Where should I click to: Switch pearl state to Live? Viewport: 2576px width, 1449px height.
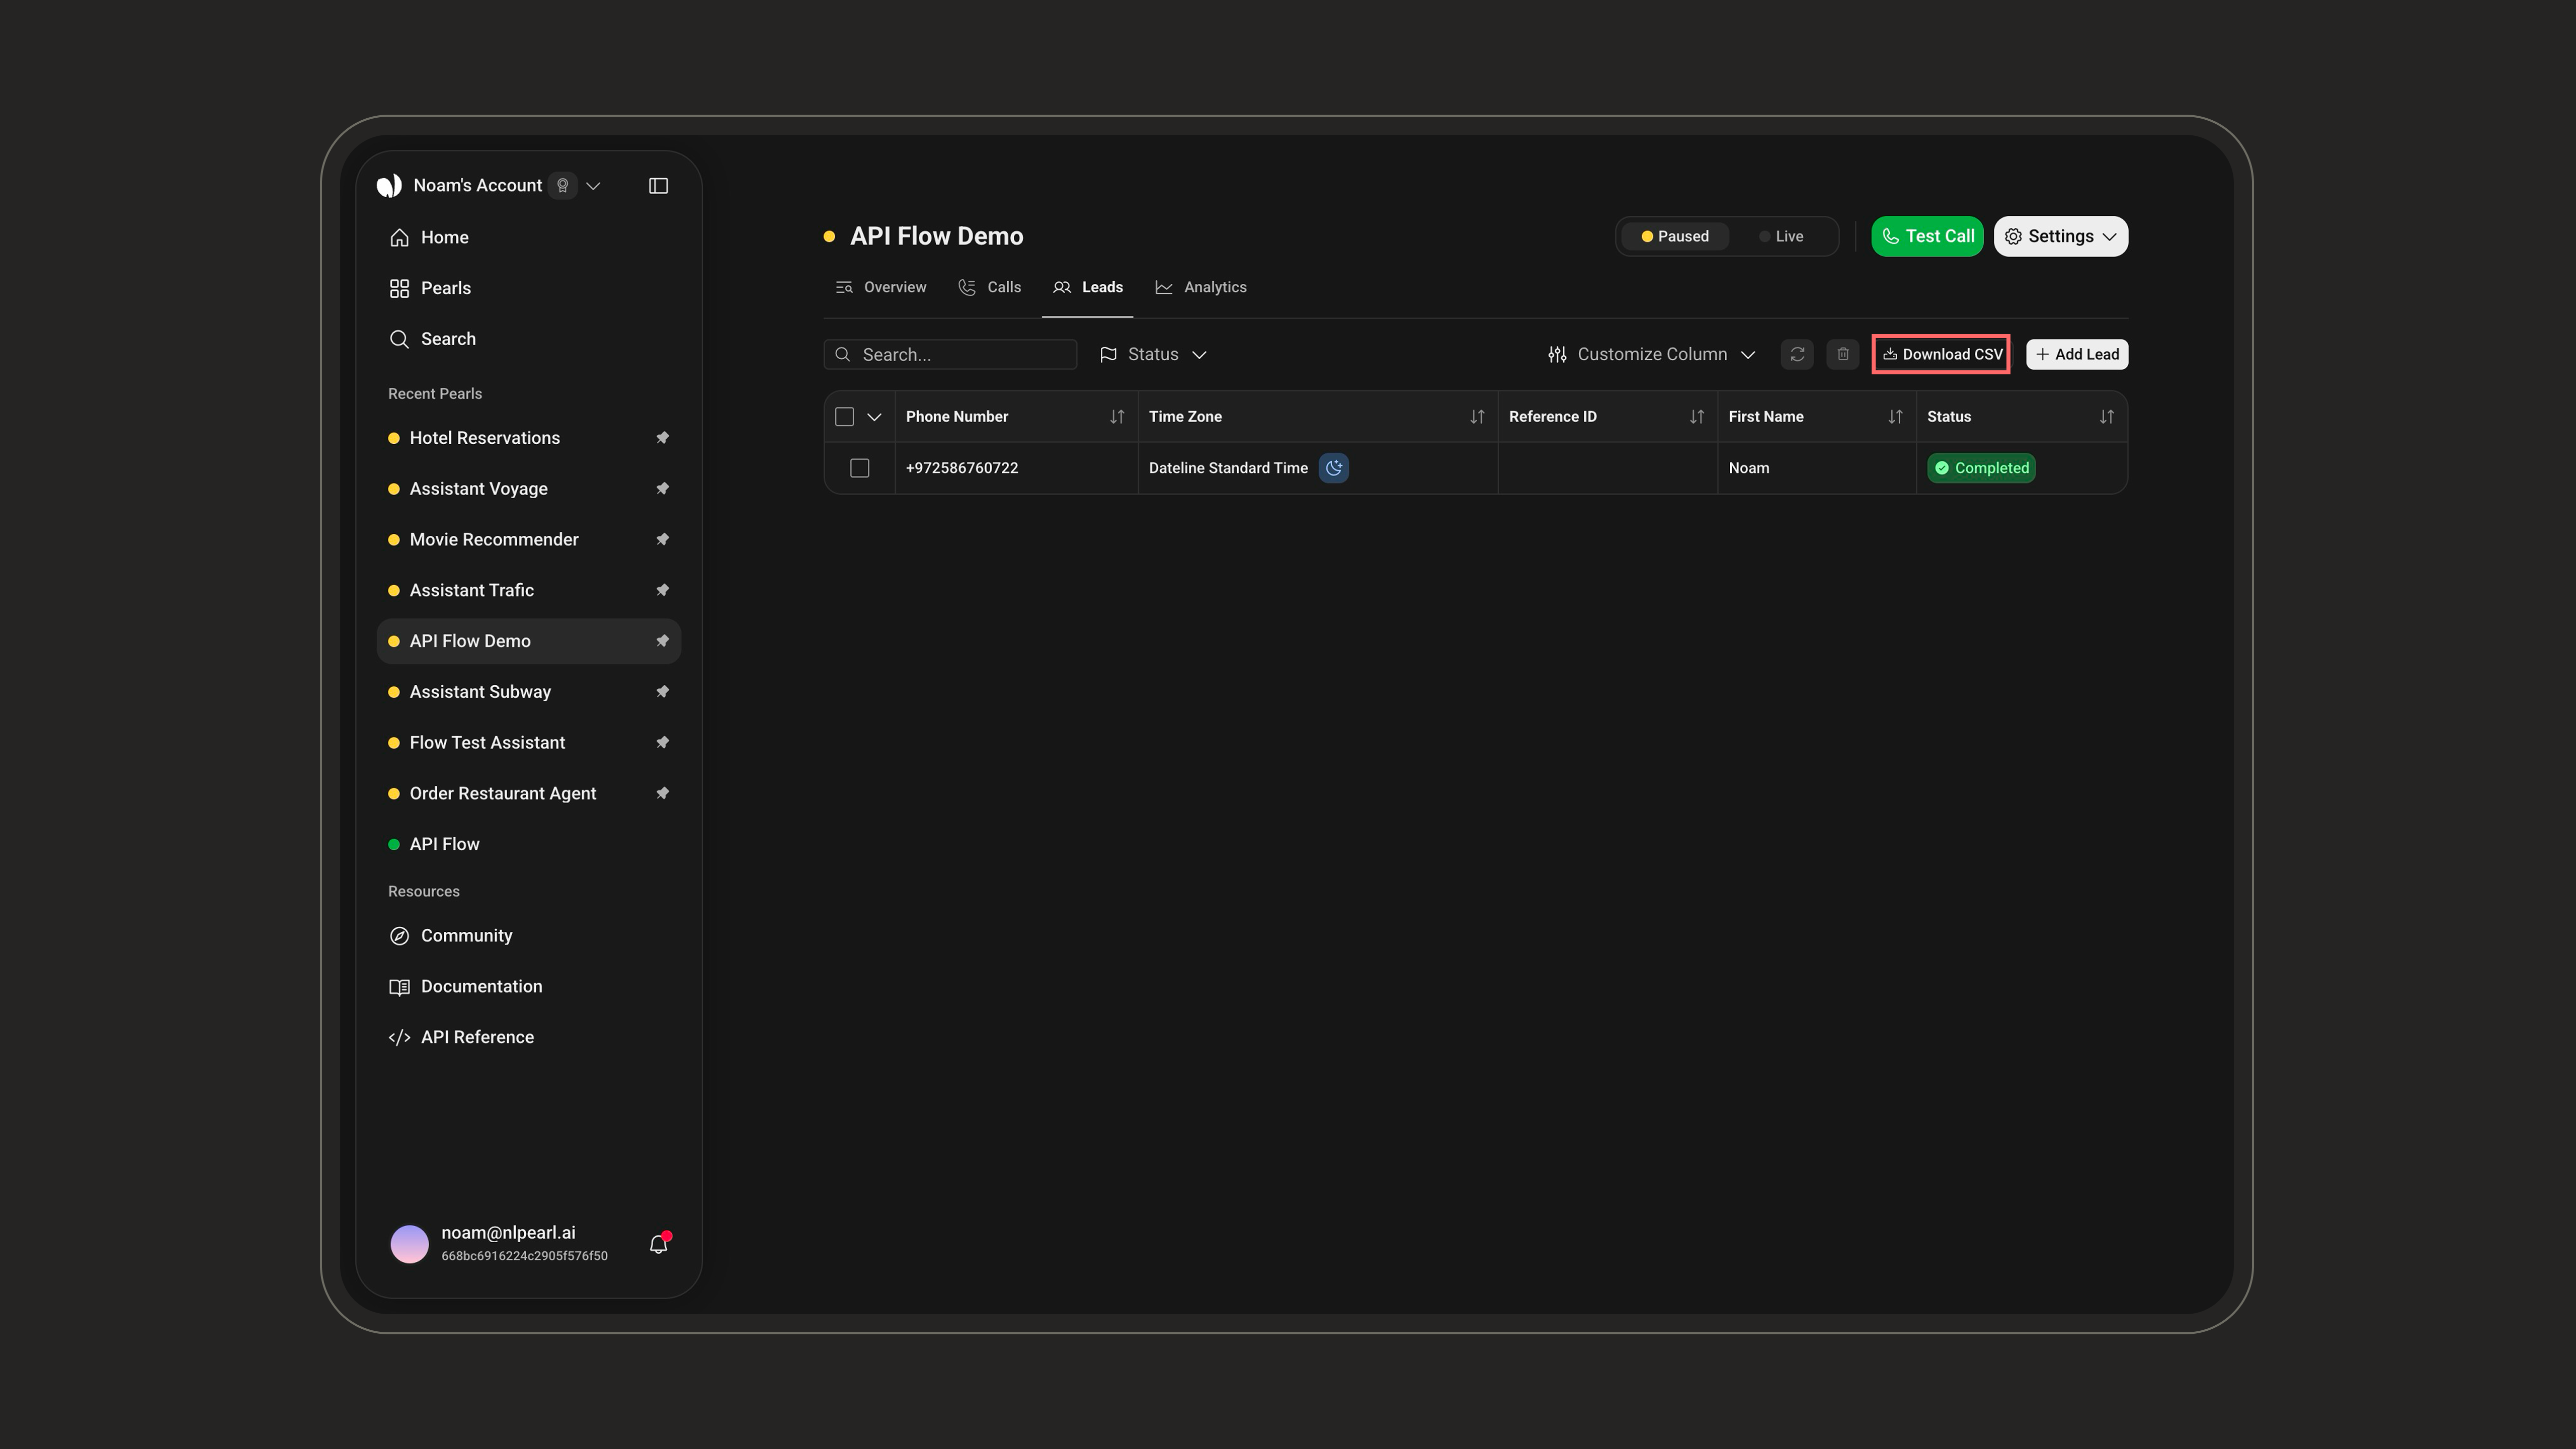pos(1781,237)
